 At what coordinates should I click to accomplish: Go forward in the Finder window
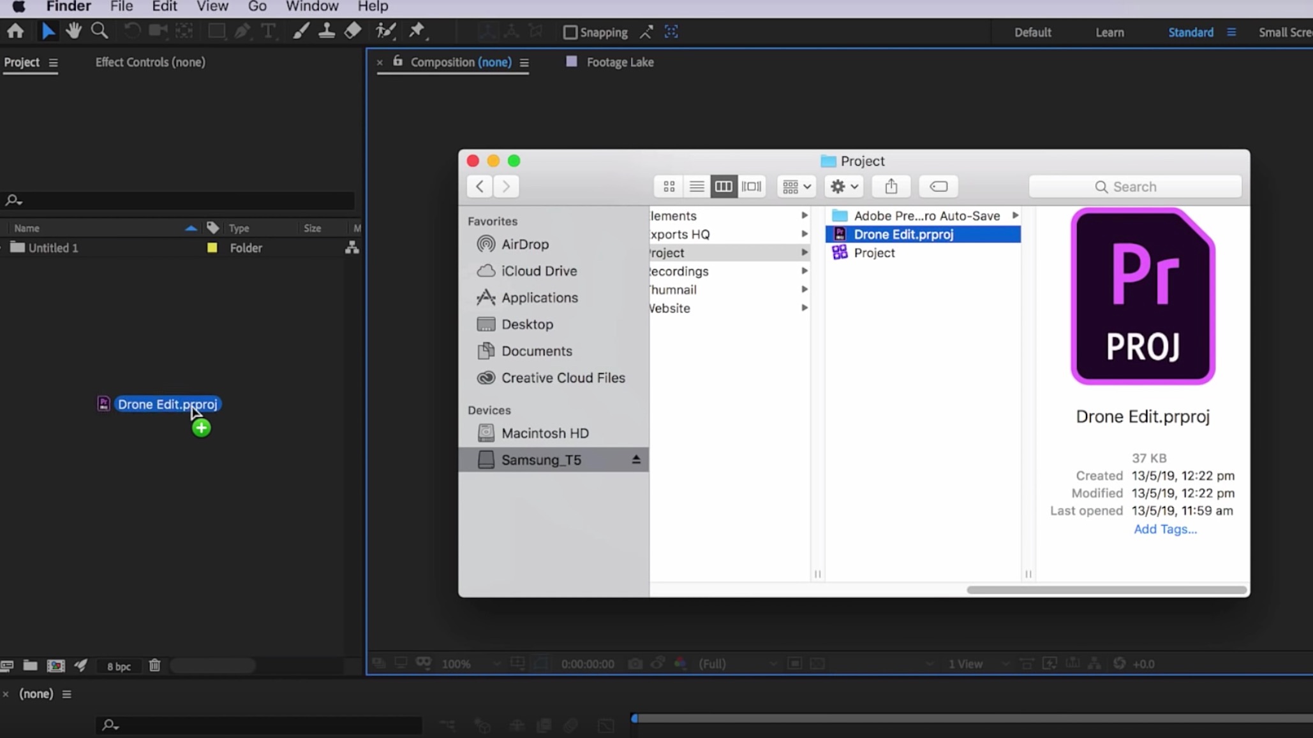tap(506, 187)
